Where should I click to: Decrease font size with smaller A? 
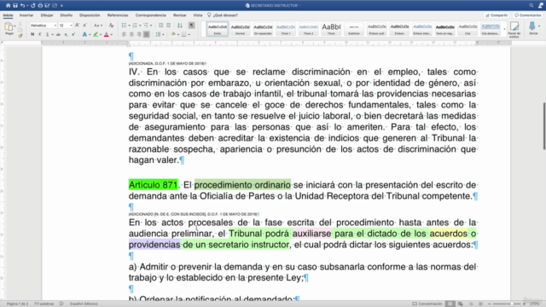tap(84, 26)
